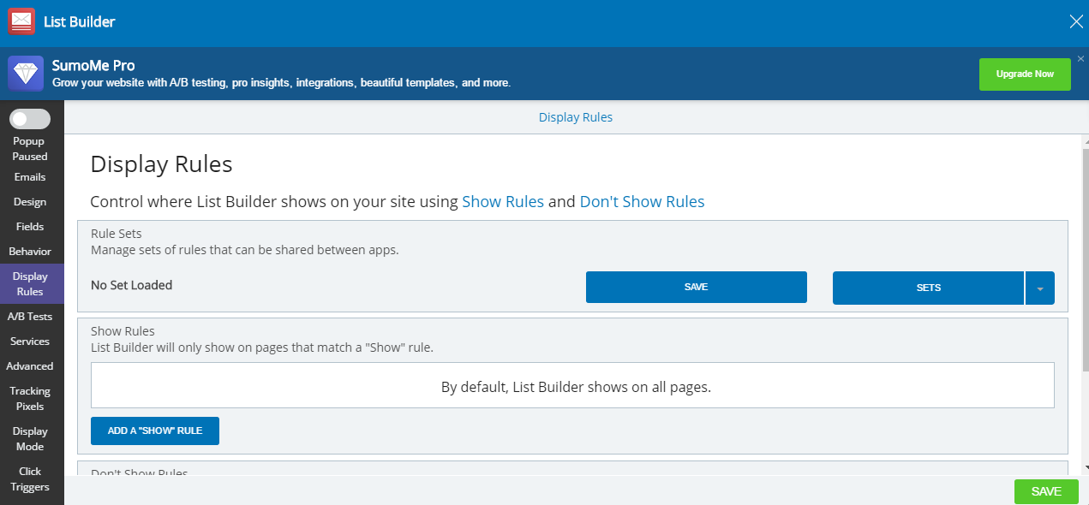Open Click Triggers in the sidebar
The width and height of the screenshot is (1089, 505).
[x=30, y=479]
